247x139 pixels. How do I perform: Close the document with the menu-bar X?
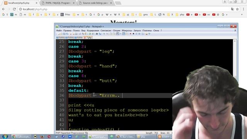click(x=235, y=31)
